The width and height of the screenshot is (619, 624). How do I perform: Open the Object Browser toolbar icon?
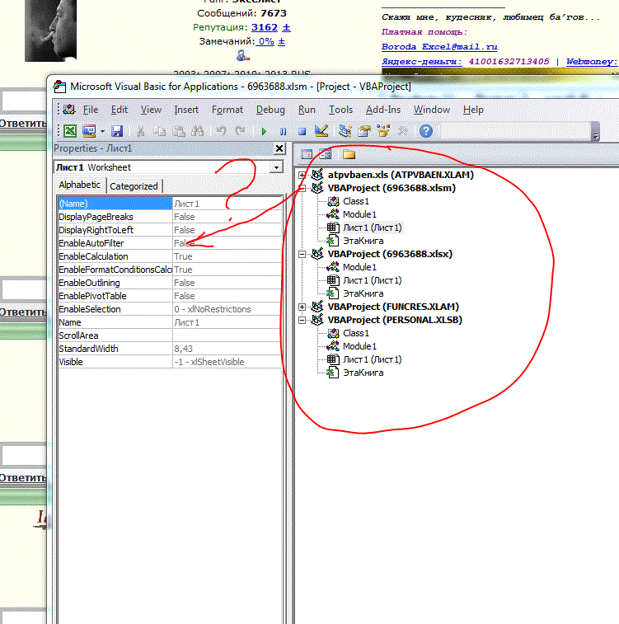tap(383, 131)
